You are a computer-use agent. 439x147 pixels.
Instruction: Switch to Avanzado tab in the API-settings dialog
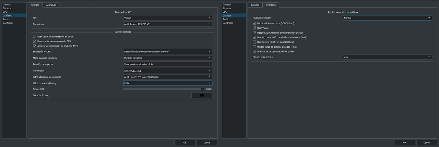point(51,5)
